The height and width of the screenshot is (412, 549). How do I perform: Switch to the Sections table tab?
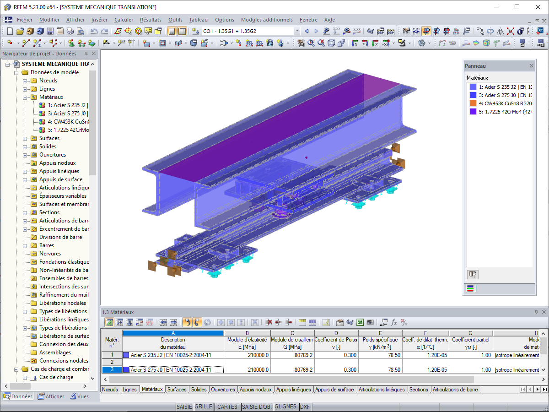419,390
